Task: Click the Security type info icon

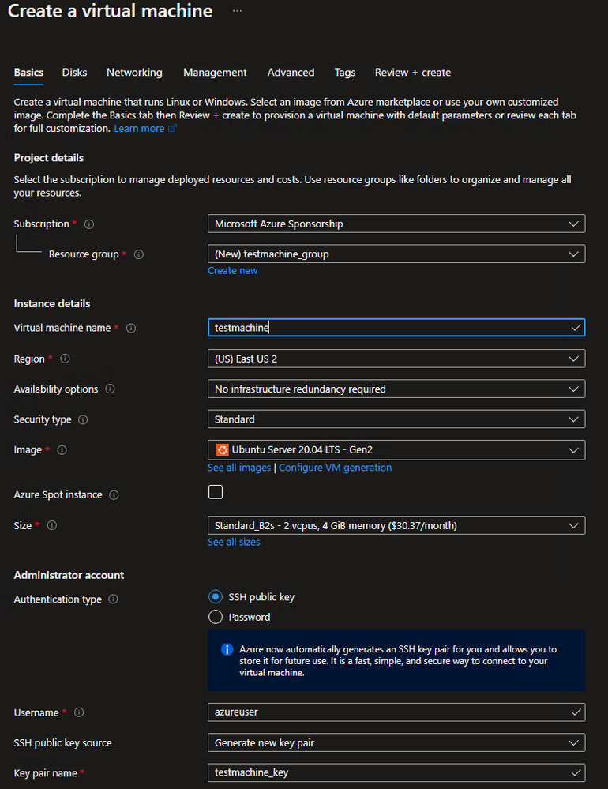Action: coord(83,419)
